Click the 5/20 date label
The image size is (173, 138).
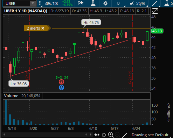(33, 128)
